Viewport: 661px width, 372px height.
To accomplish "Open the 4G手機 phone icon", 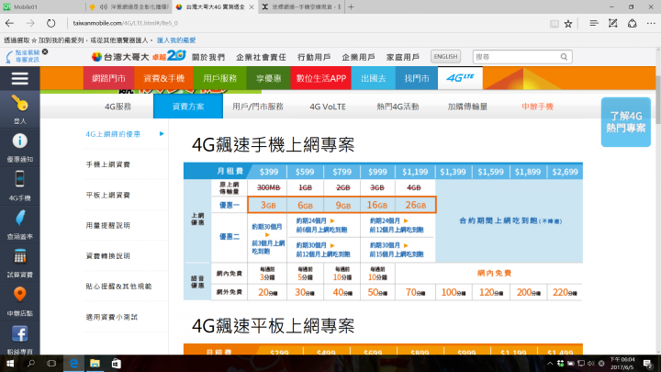I will [x=20, y=179].
